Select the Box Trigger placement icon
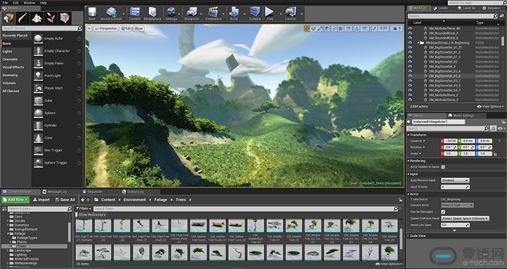Screen dimensions: 507x269 click(x=39, y=150)
